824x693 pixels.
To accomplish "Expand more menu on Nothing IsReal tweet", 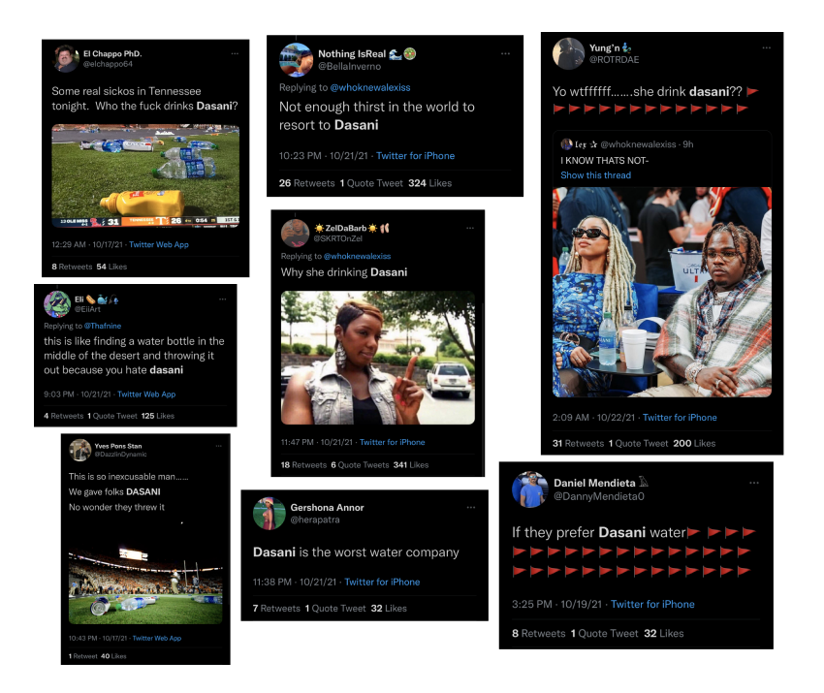I will (x=505, y=53).
